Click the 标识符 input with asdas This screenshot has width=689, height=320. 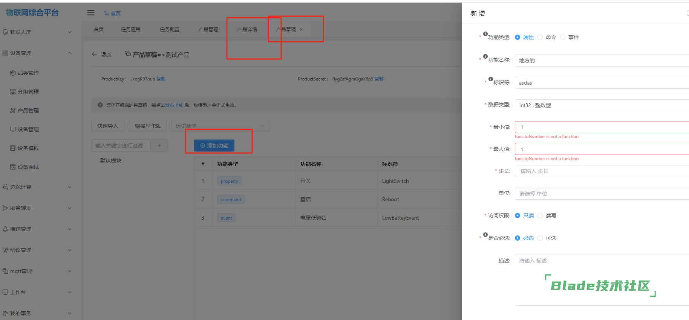pos(602,83)
